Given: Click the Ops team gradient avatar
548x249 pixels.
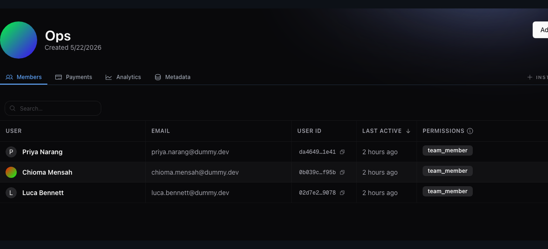Looking at the screenshot, I should (x=18, y=40).
